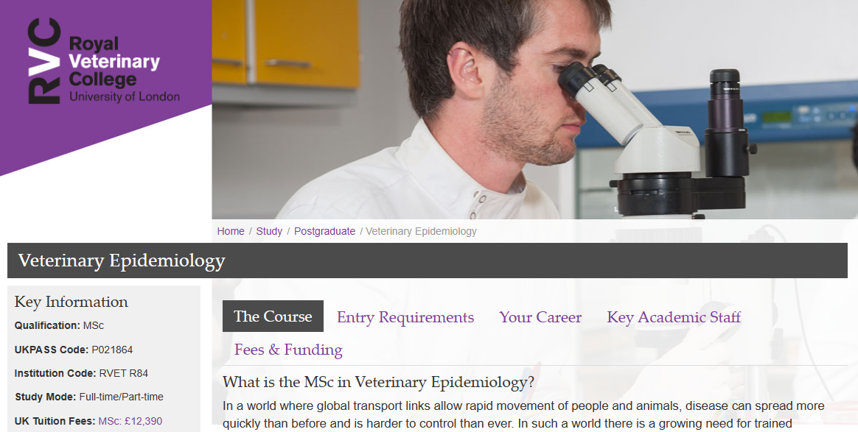Screen dimensions: 858x432
Task: Click the 'What is the MSc' heading
Action: [378, 383]
